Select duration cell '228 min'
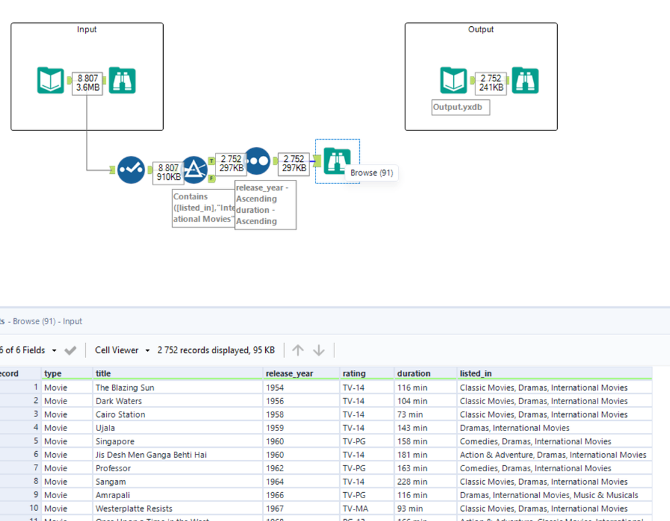Viewport: 670px width, 521px height. coord(425,481)
